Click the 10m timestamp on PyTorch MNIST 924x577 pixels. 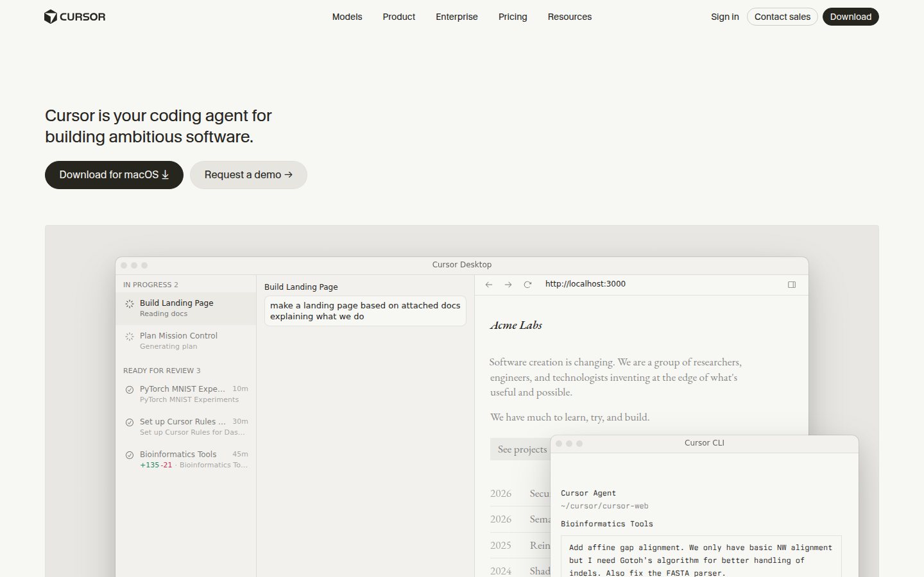(240, 389)
